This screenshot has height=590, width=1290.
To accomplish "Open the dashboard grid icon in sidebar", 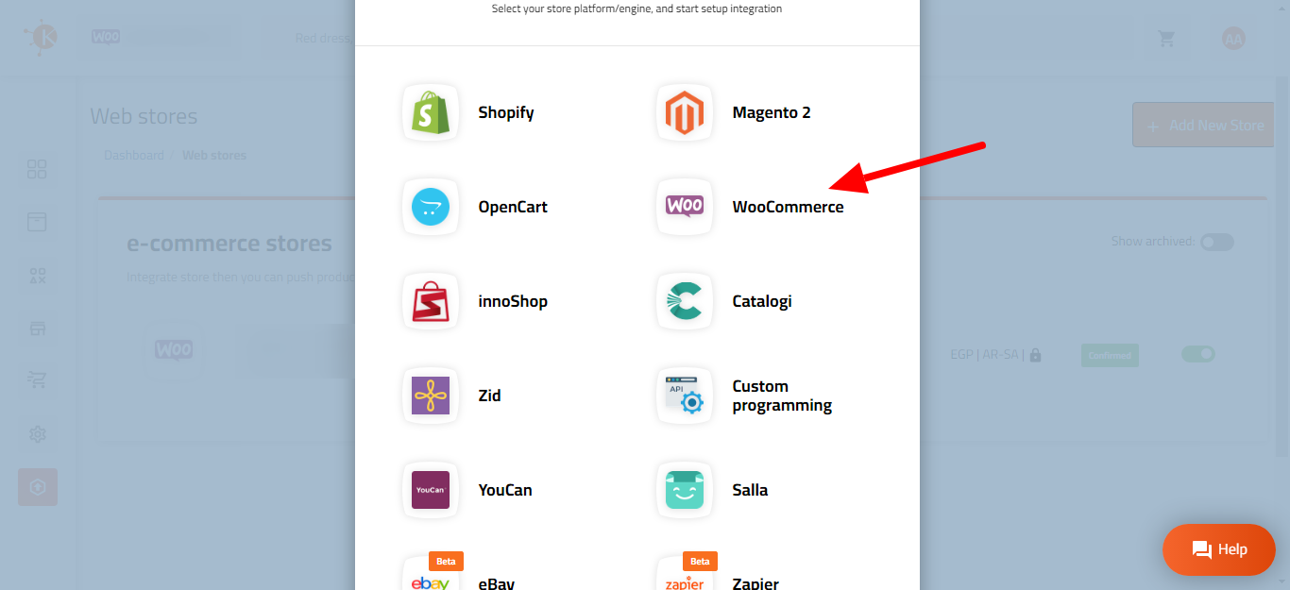I will 37,170.
